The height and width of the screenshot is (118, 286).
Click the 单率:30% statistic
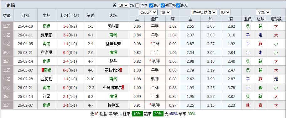[187, 114]
